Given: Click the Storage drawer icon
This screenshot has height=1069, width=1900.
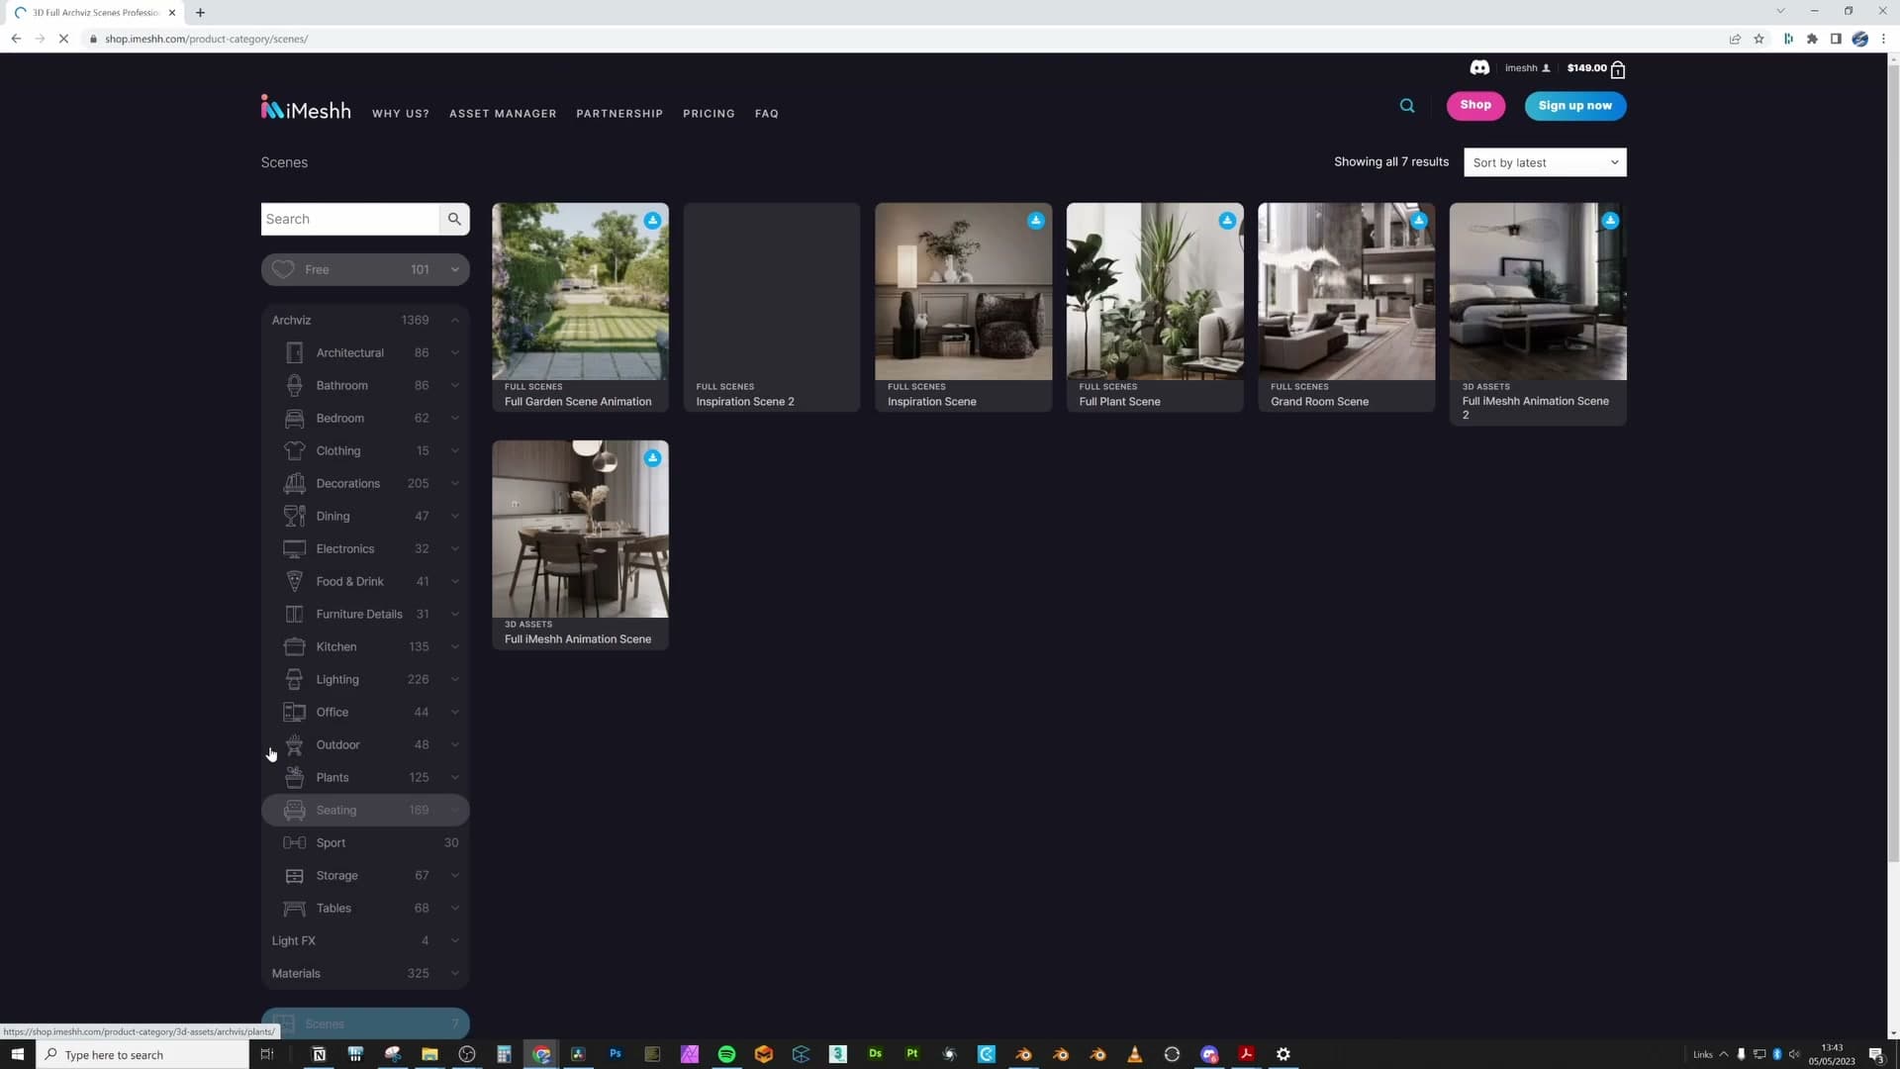Looking at the screenshot, I should coord(294,875).
